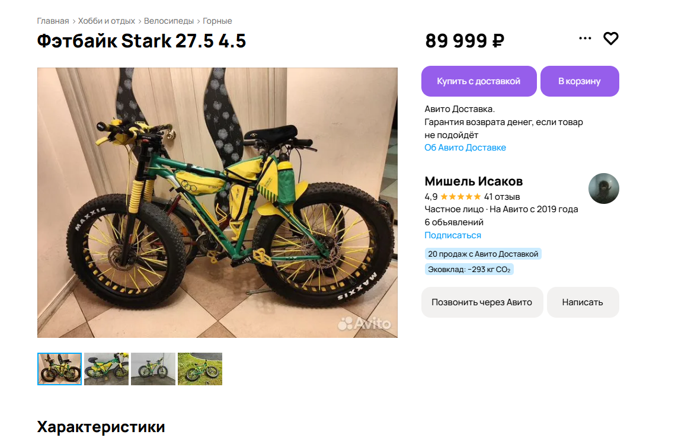Select the first photo thumbnail
This screenshot has height=441, width=675.
point(59,369)
